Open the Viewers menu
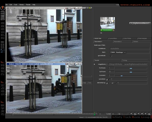The height and width of the screenshot is (122, 152). pos(22,5)
